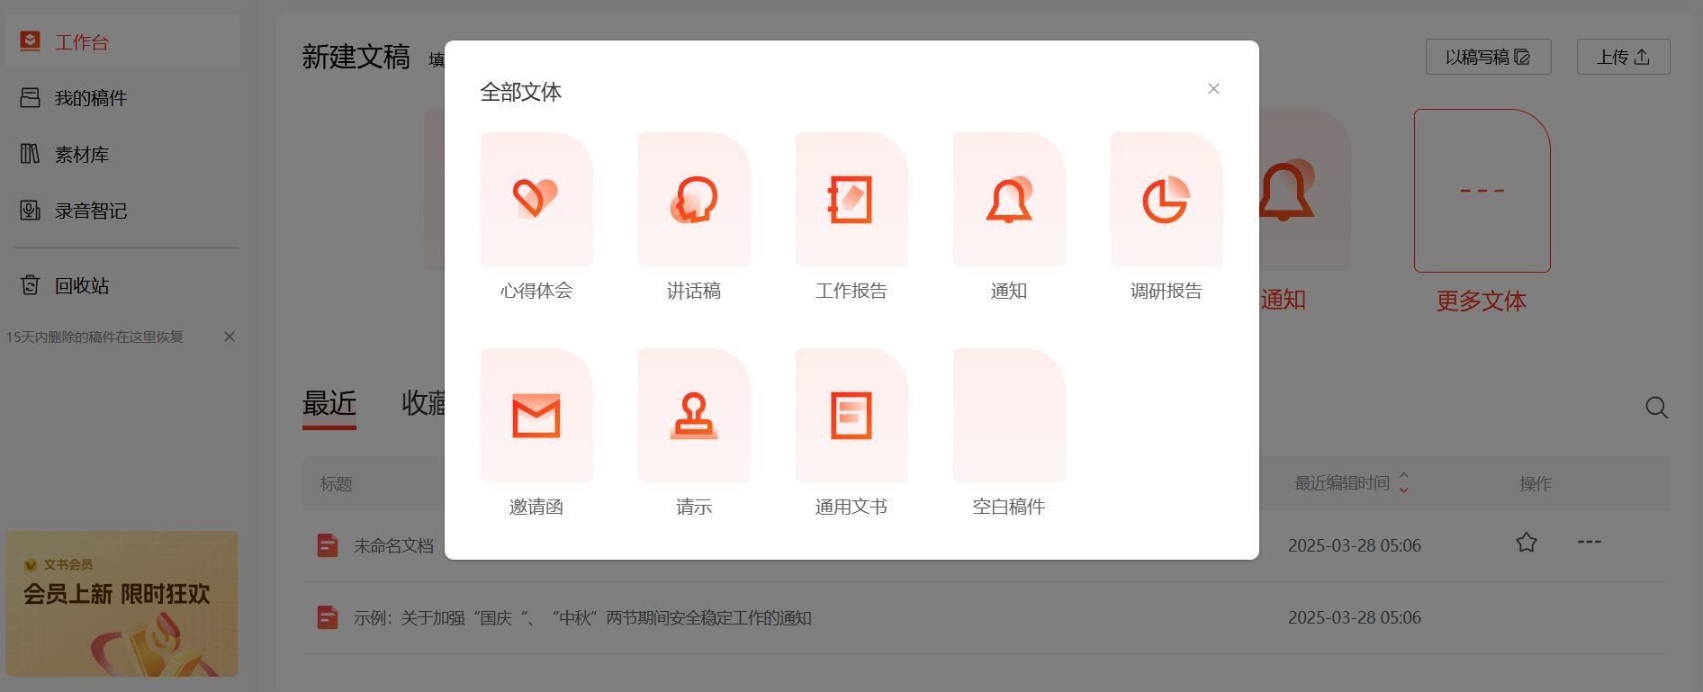This screenshot has height=692, width=1703.
Task: Click the background 通知 bell card
Action: tap(1304, 191)
